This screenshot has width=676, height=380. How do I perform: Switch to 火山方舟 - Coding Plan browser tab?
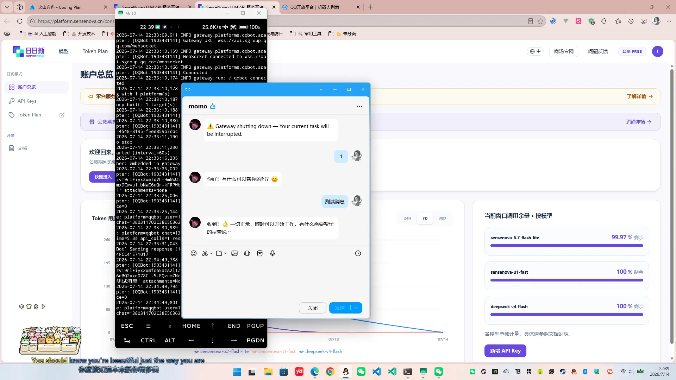[69, 7]
